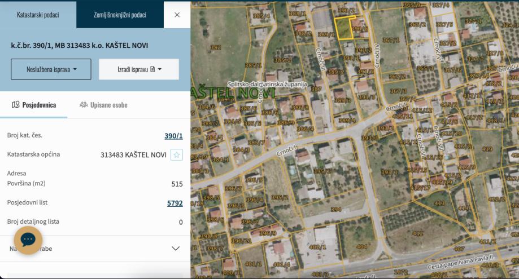This screenshot has height=279, width=519.
Task: Click parcel 385/1 on the map
Action: pos(253,65)
